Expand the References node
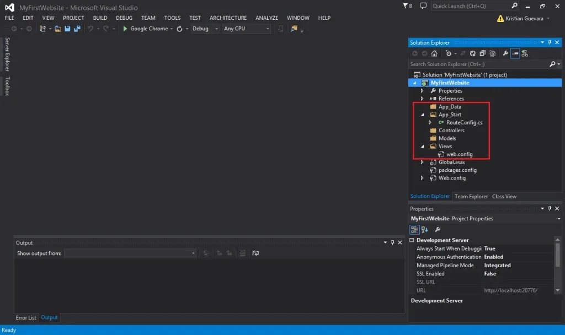Image resolution: width=565 pixels, height=335 pixels. click(x=422, y=99)
